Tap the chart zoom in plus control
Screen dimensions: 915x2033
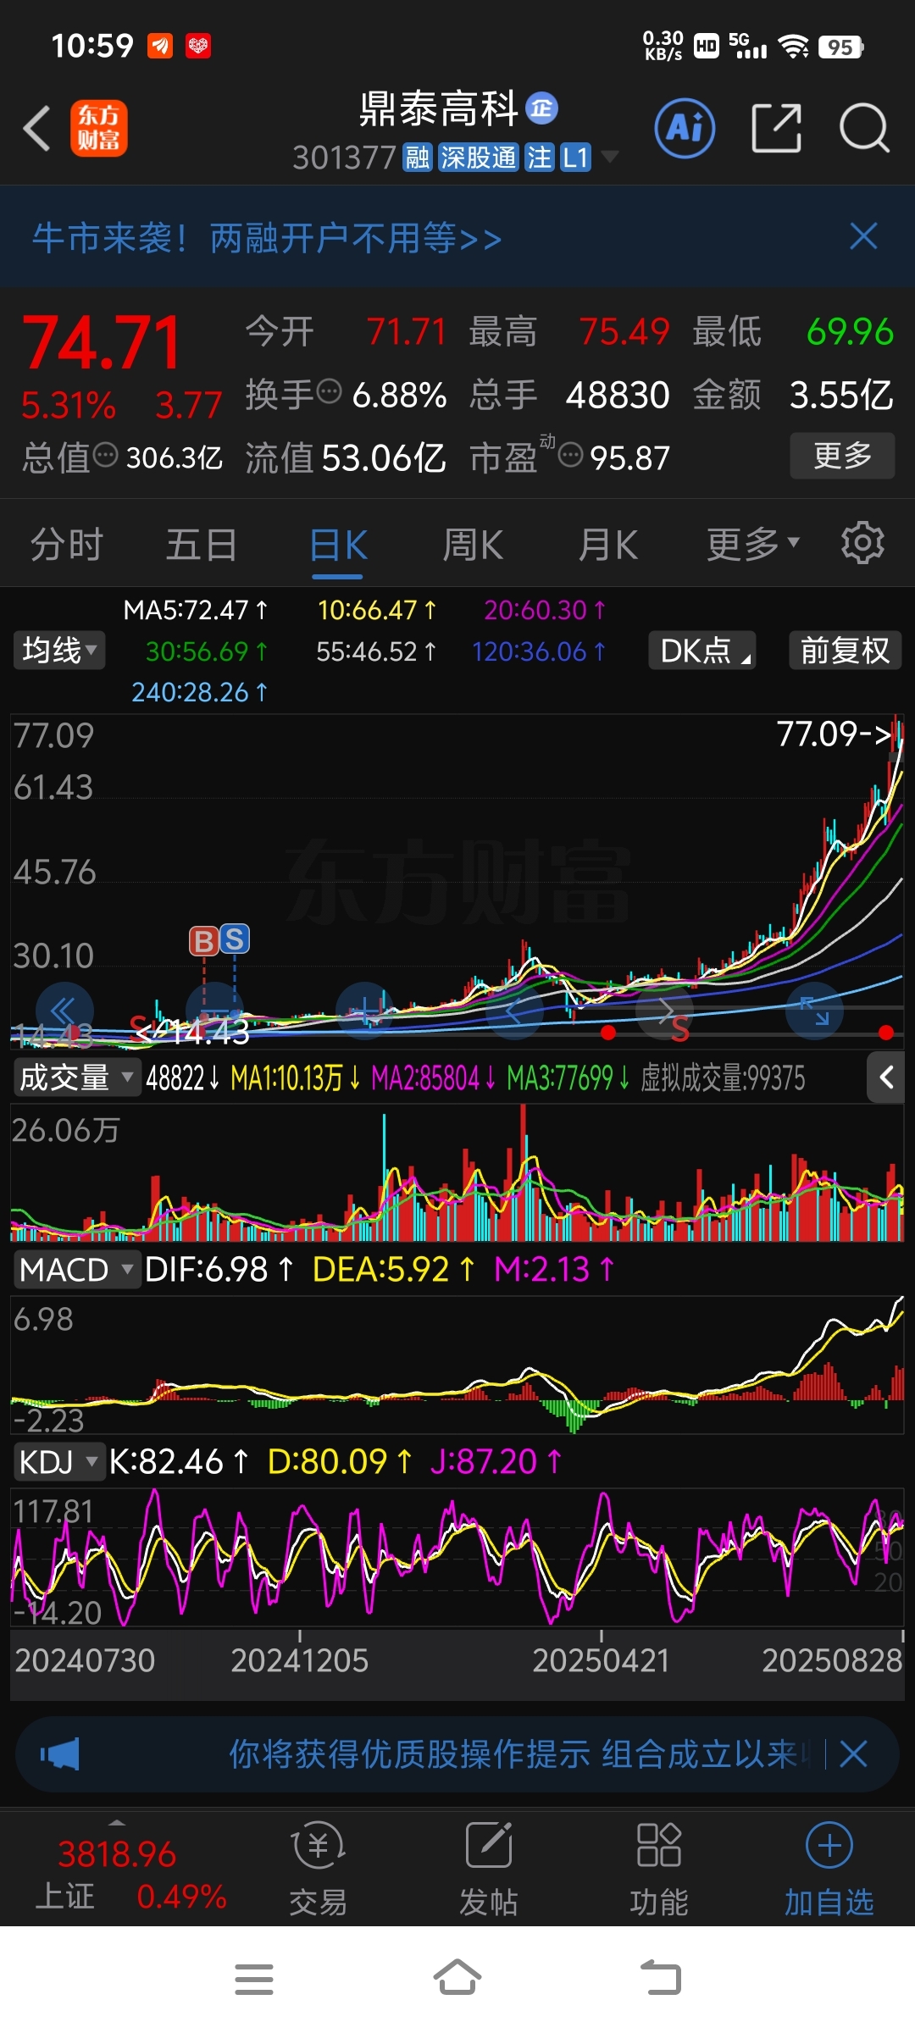[x=365, y=1011]
